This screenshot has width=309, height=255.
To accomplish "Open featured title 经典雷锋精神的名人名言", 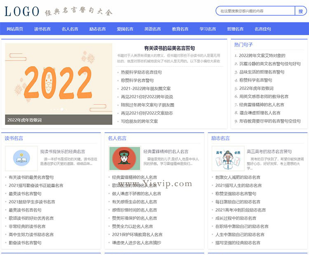I will click(166, 151).
